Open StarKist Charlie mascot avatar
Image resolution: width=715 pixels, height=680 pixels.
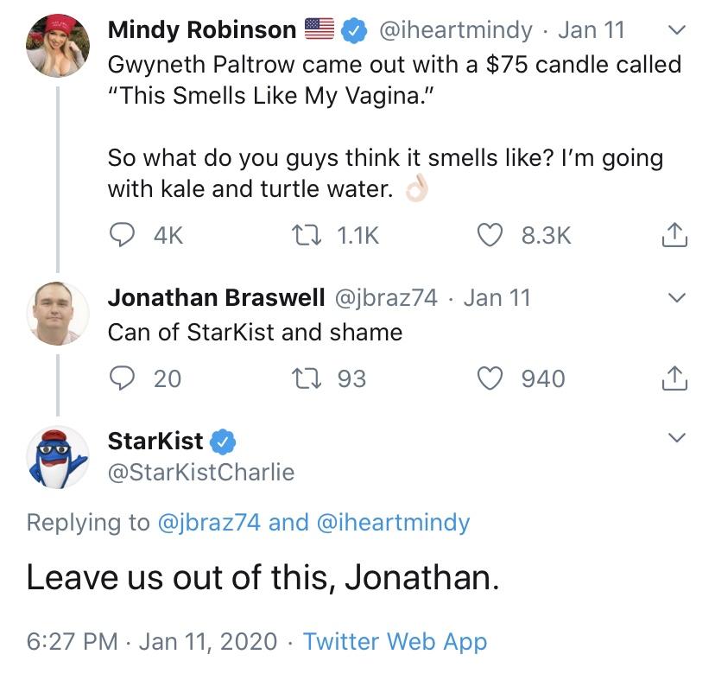point(58,457)
